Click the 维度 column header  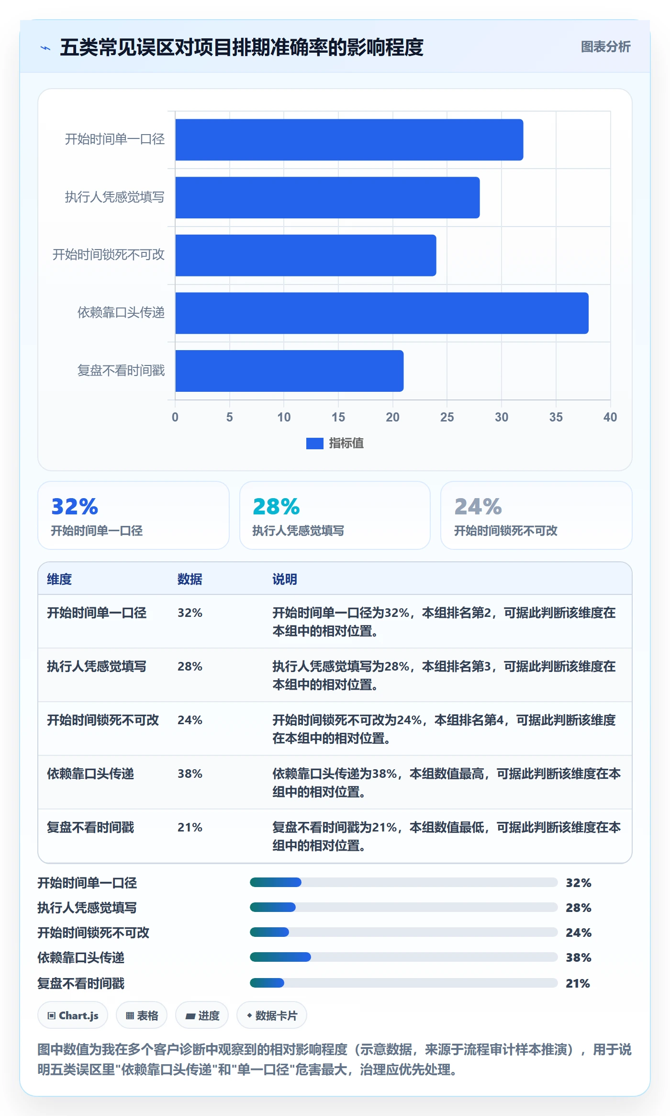click(x=59, y=579)
